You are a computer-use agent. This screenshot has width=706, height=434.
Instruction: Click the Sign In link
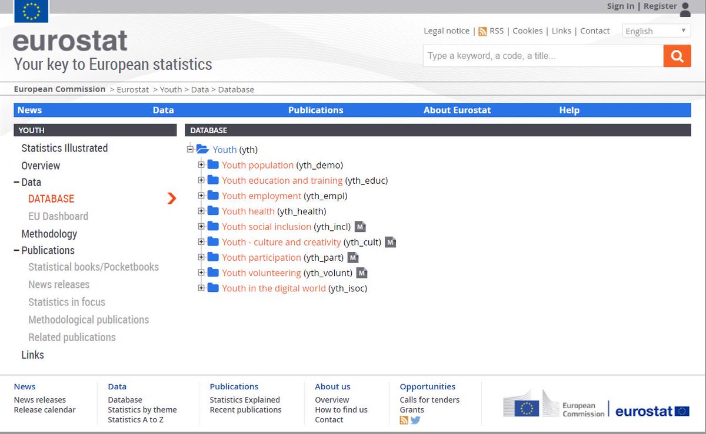621,6
